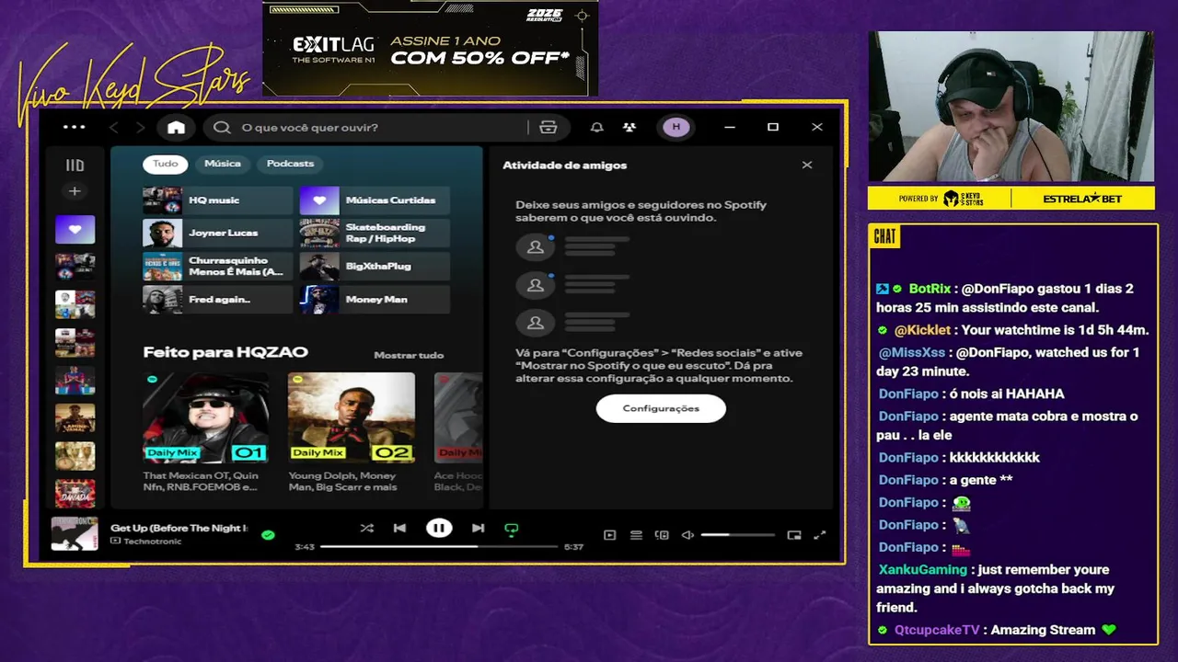Click artist name Technotronic
The width and height of the screenshot is (1178, 662).
pyautogui.click(x=152, y=542)
